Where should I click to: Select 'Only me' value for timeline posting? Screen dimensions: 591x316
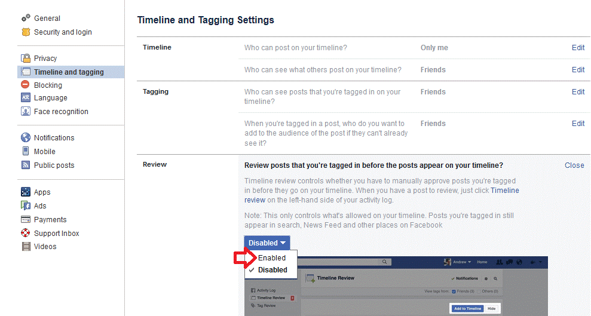(x=434, y=47)
